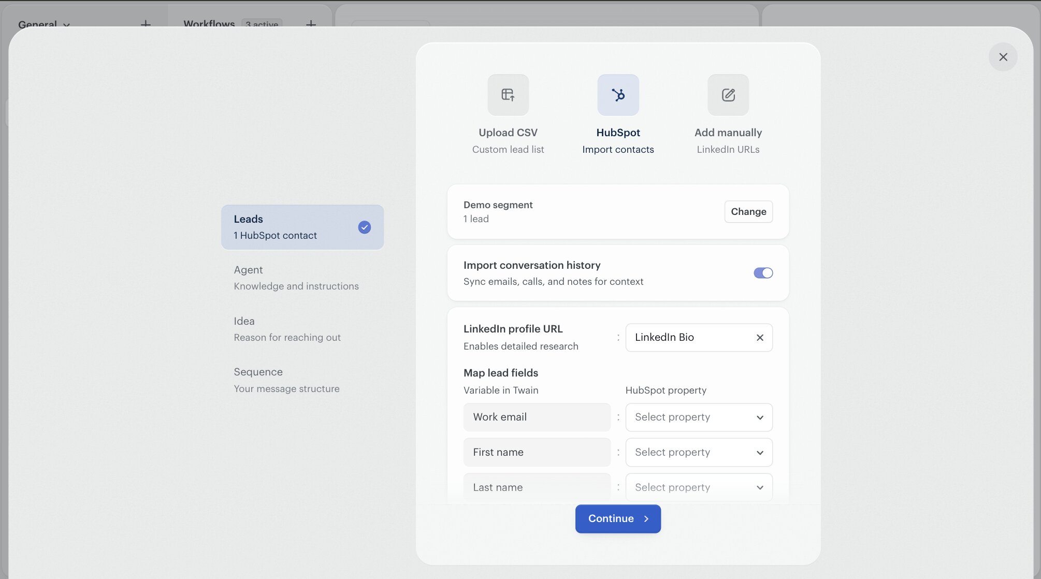The image size is (1041, 579).
Task: Click the '1 lead' count text
Action: pos(476,219)
